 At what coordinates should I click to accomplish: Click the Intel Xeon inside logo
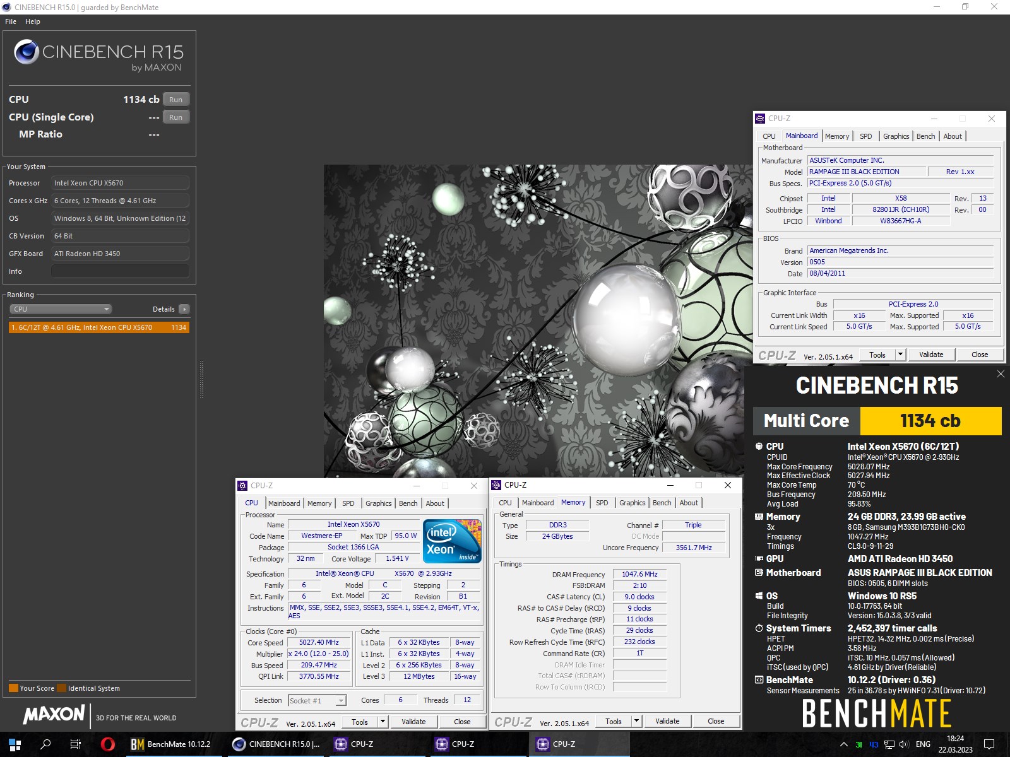452,541
